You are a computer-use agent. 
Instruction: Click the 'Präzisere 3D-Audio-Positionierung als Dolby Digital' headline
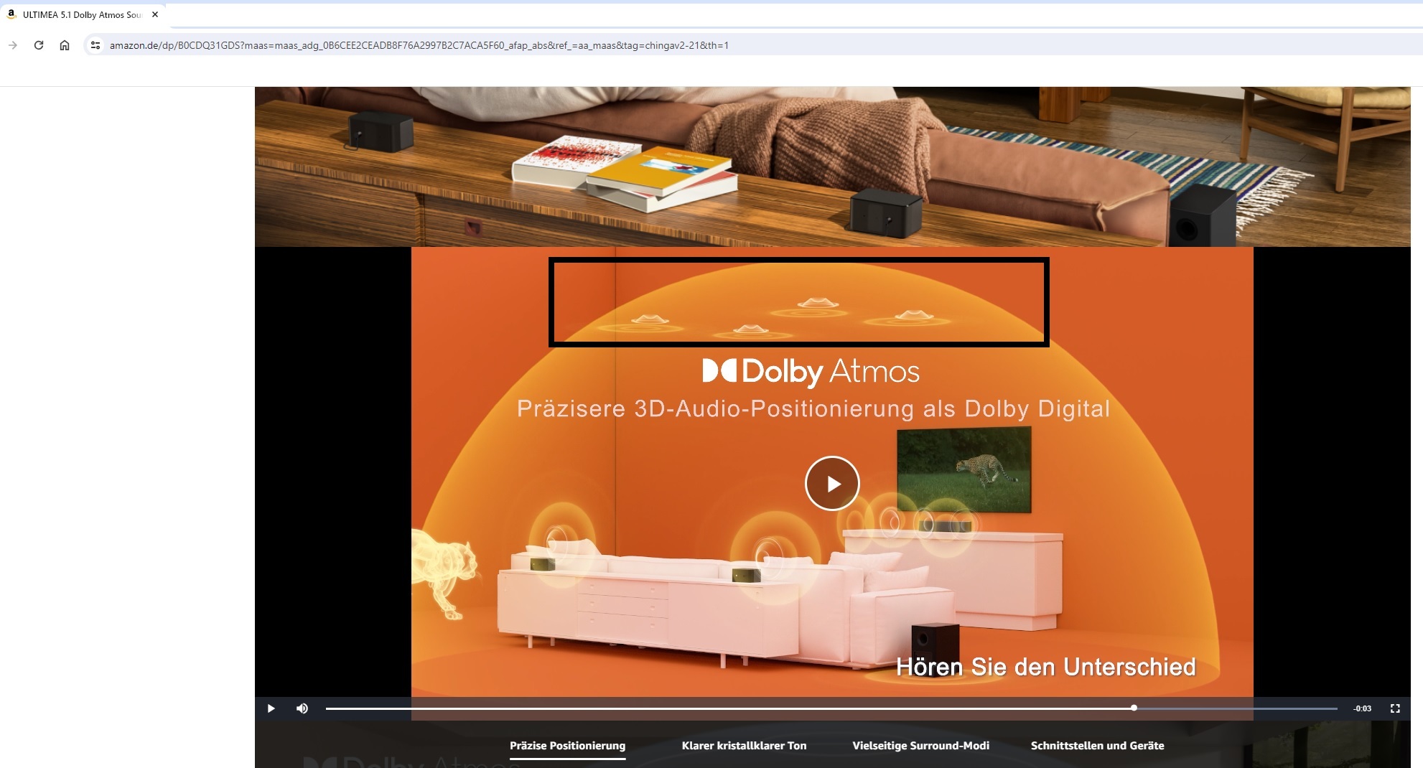point(813,408)
